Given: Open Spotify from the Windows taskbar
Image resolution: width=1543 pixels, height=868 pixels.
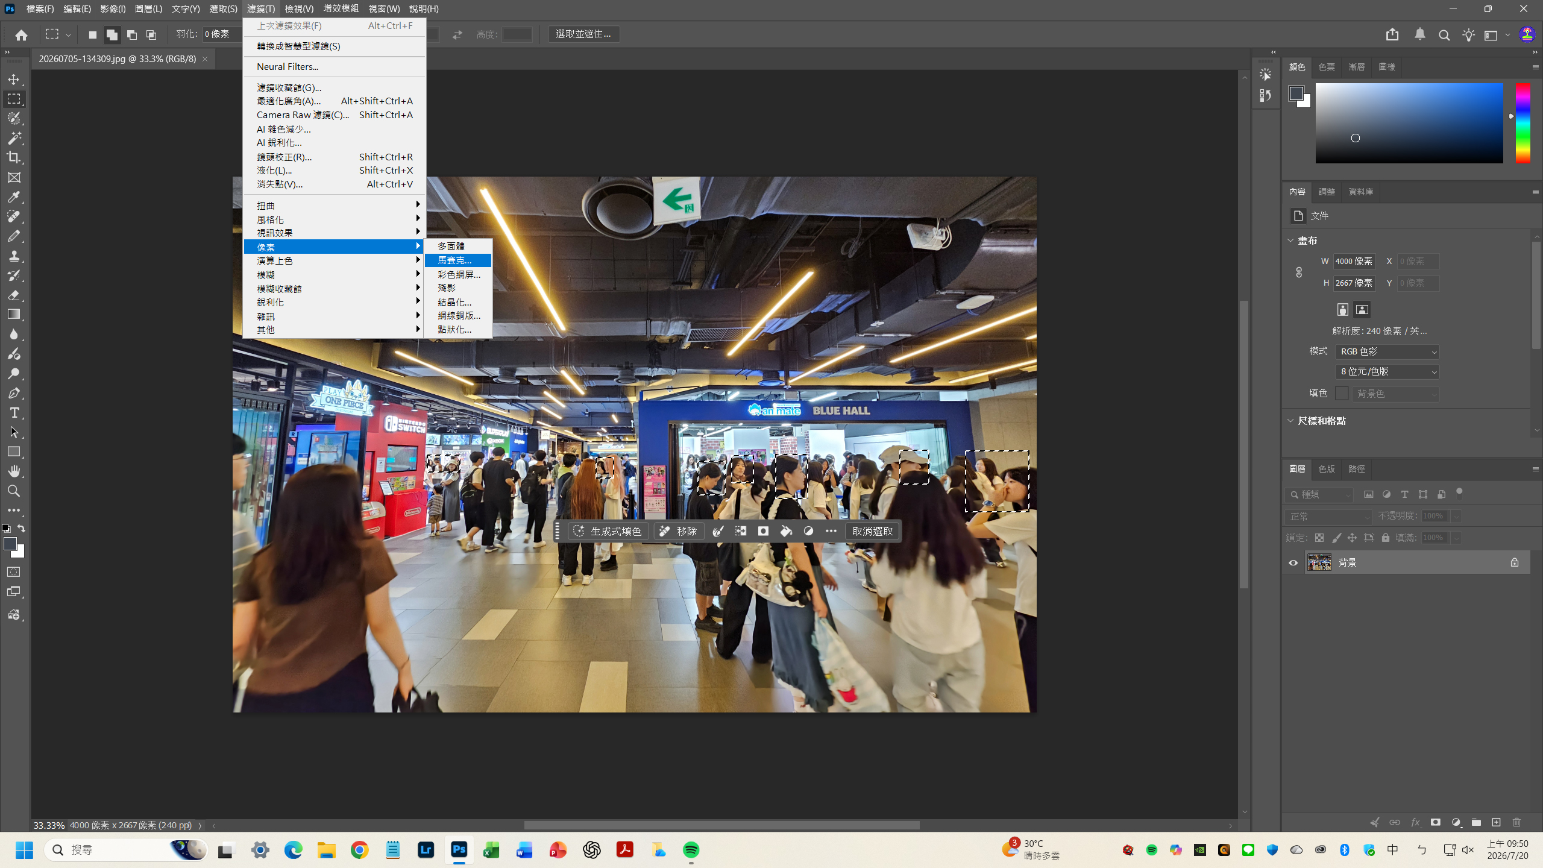Looking at the screenshot, I should [691, 850].
